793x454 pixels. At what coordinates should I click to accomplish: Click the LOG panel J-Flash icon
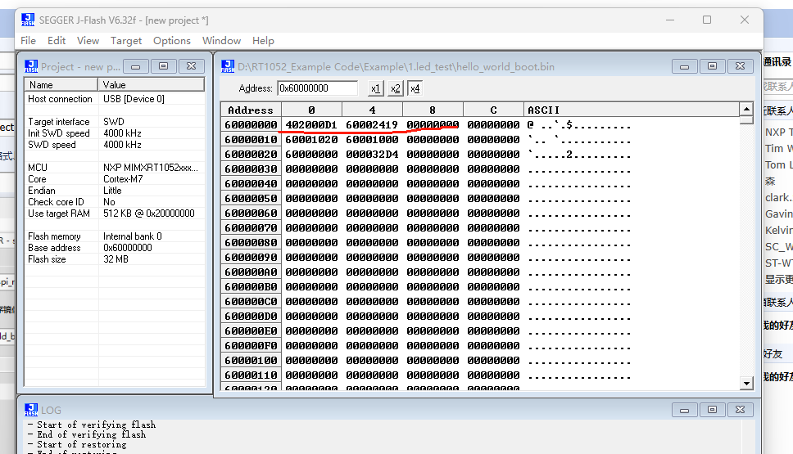coord(31,410)
